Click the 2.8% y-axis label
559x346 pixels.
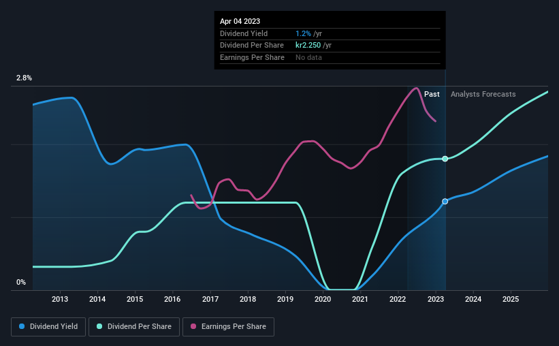[x=24, y=78]
